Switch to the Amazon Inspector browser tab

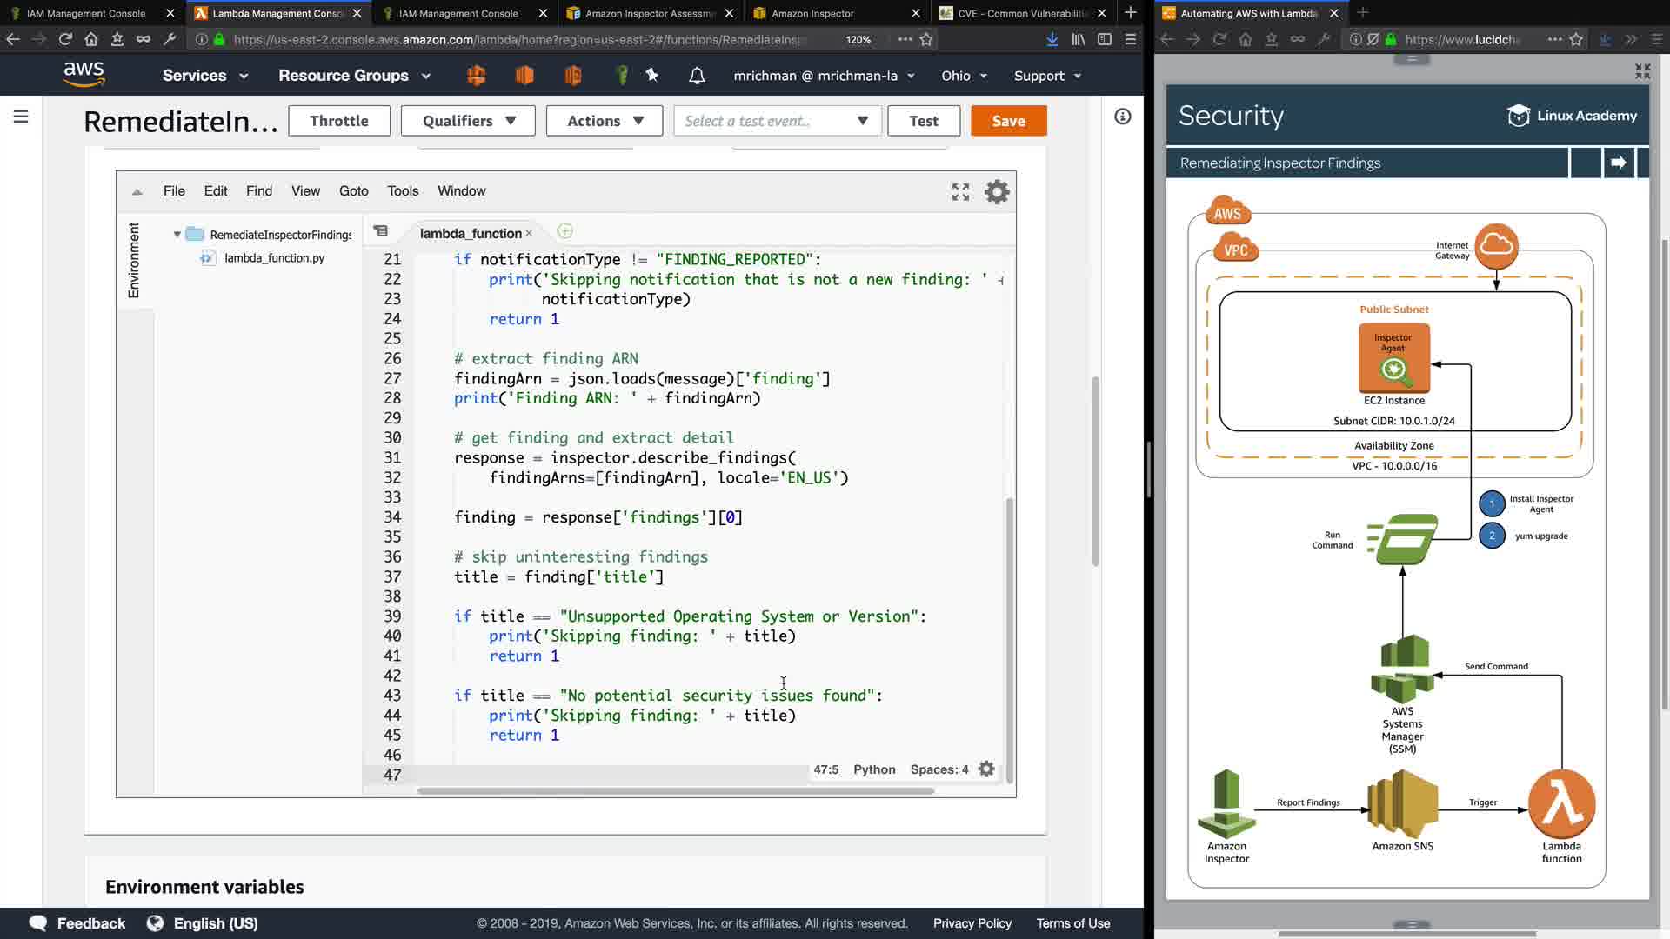point(812,13)
